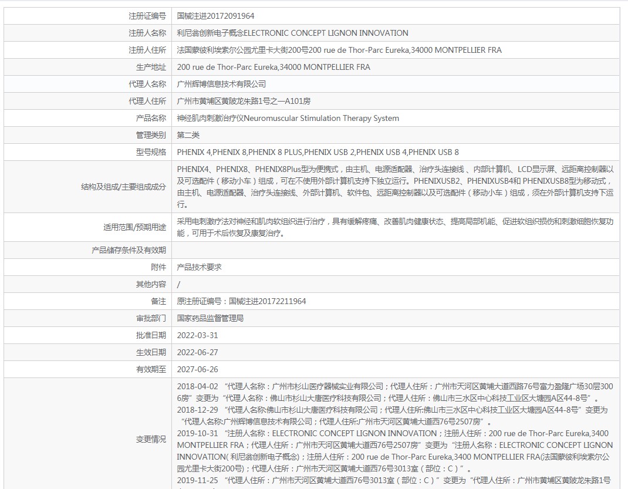Select agent address 广州市黄埔区黄陂龙朱路1号之一A101房
The image size is (628, 489).
[244, 101]
